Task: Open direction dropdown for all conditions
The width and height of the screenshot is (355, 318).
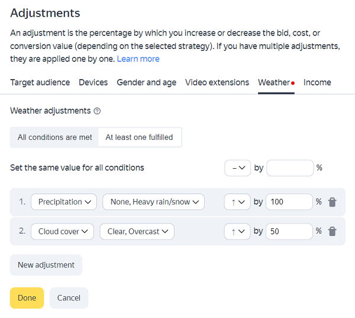Action: tap(237, 168)
